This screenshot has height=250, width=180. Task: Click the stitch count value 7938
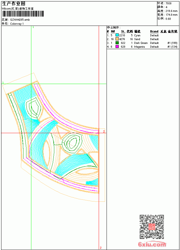point(168,3)
